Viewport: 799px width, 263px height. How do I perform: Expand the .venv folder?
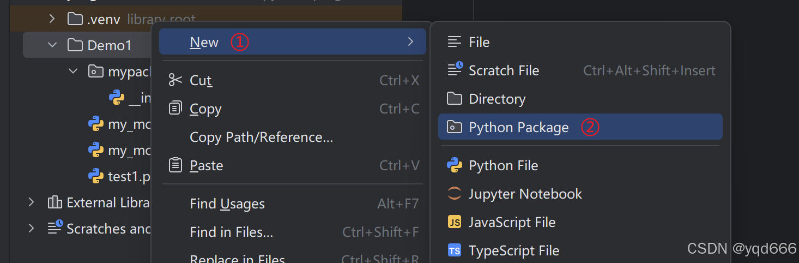pos(52,19)
